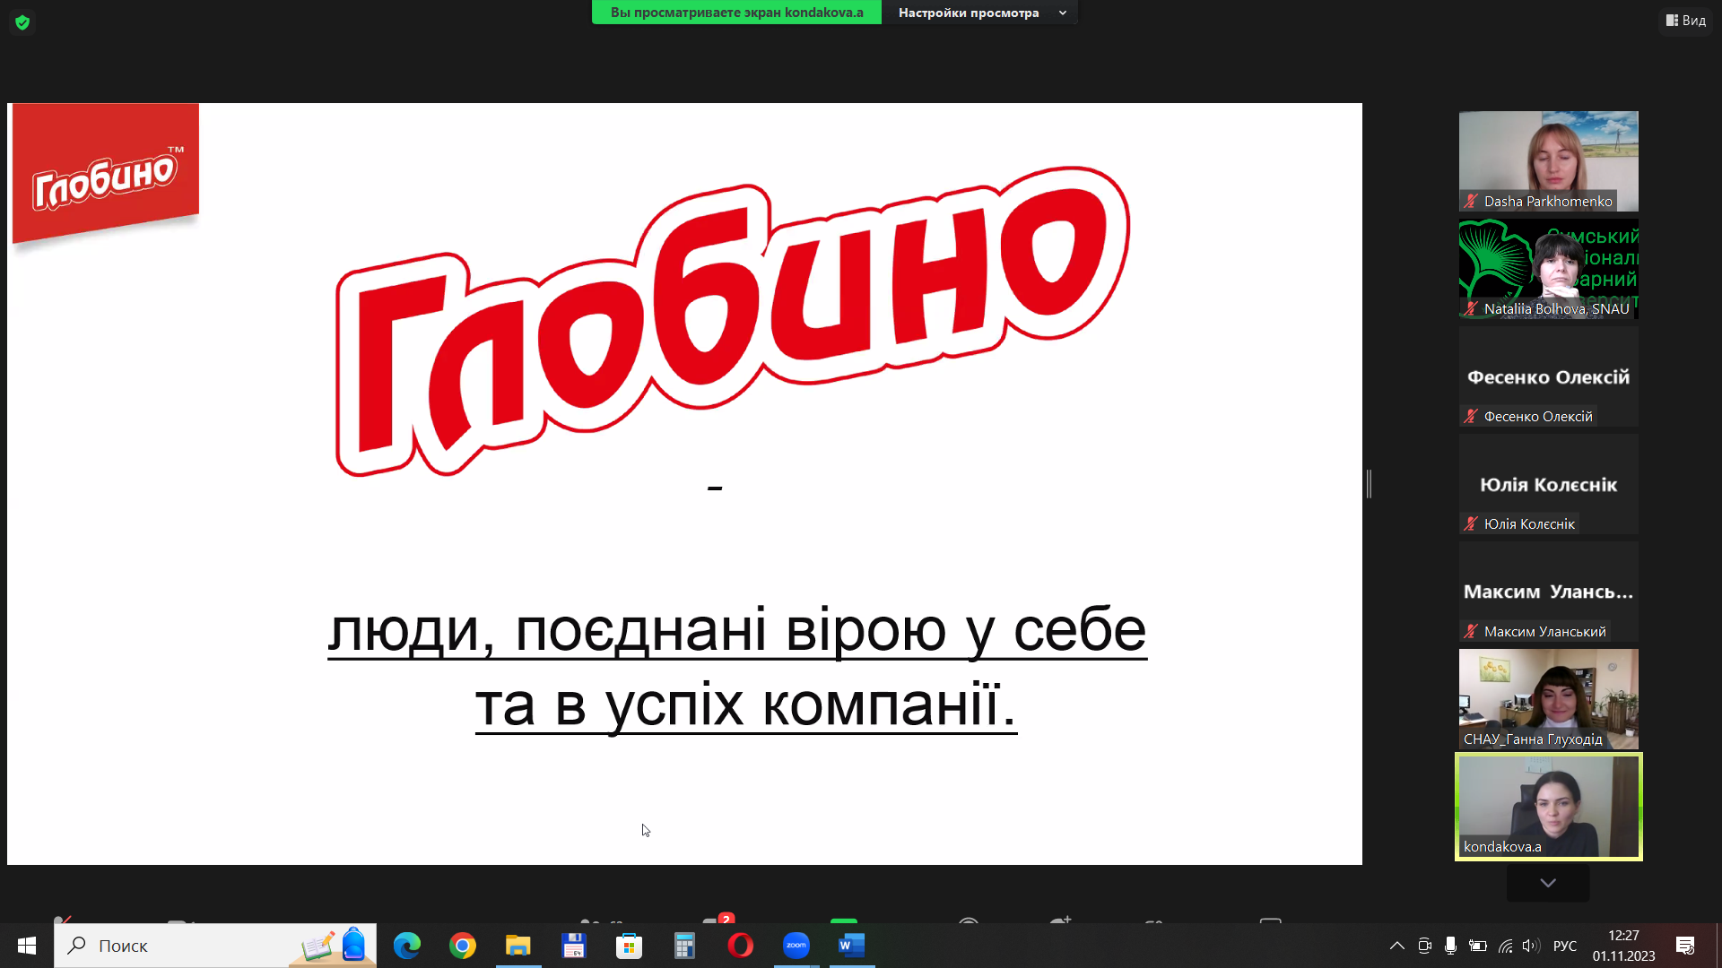This screenshot has height=968, width=1722.
Task: Launch Google Chrome from taskbar
Action: [463, 946]
